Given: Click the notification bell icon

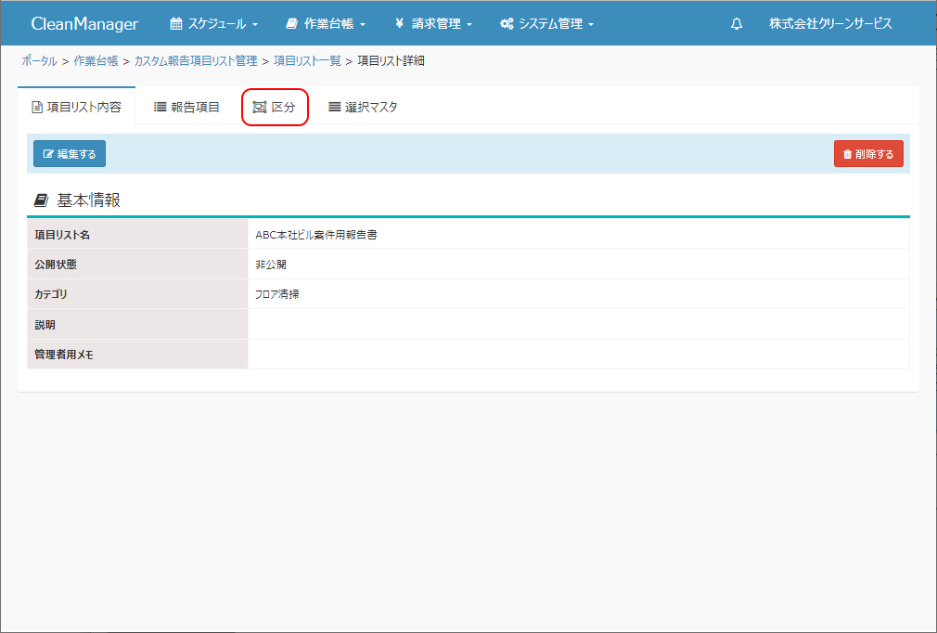Looking at the screenshot, I should coord(737,24).
